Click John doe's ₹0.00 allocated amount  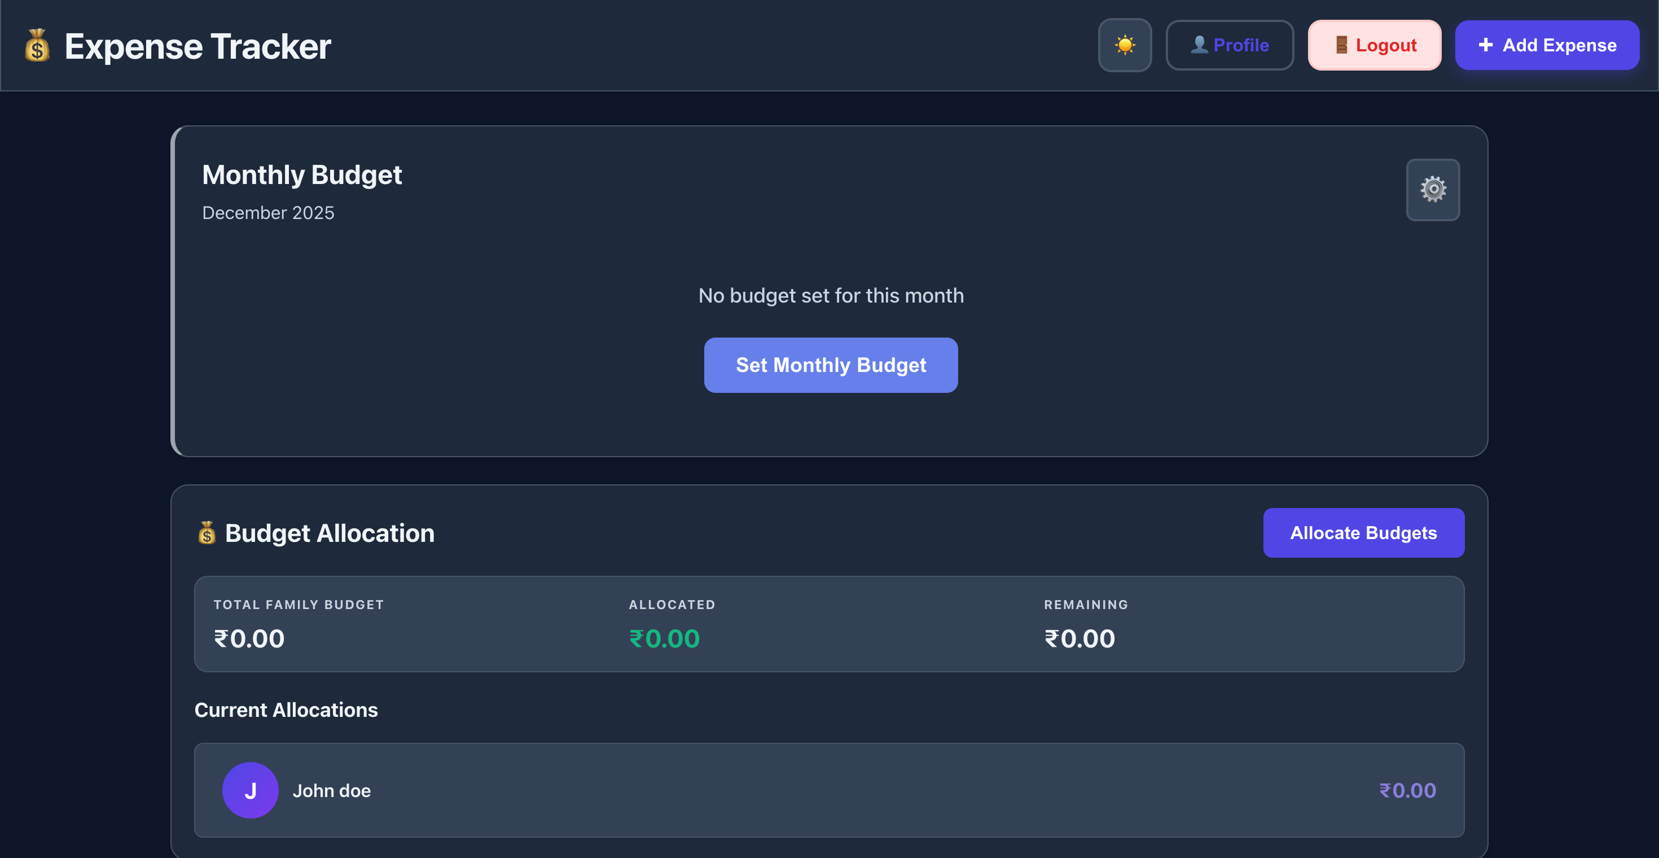1408,790
